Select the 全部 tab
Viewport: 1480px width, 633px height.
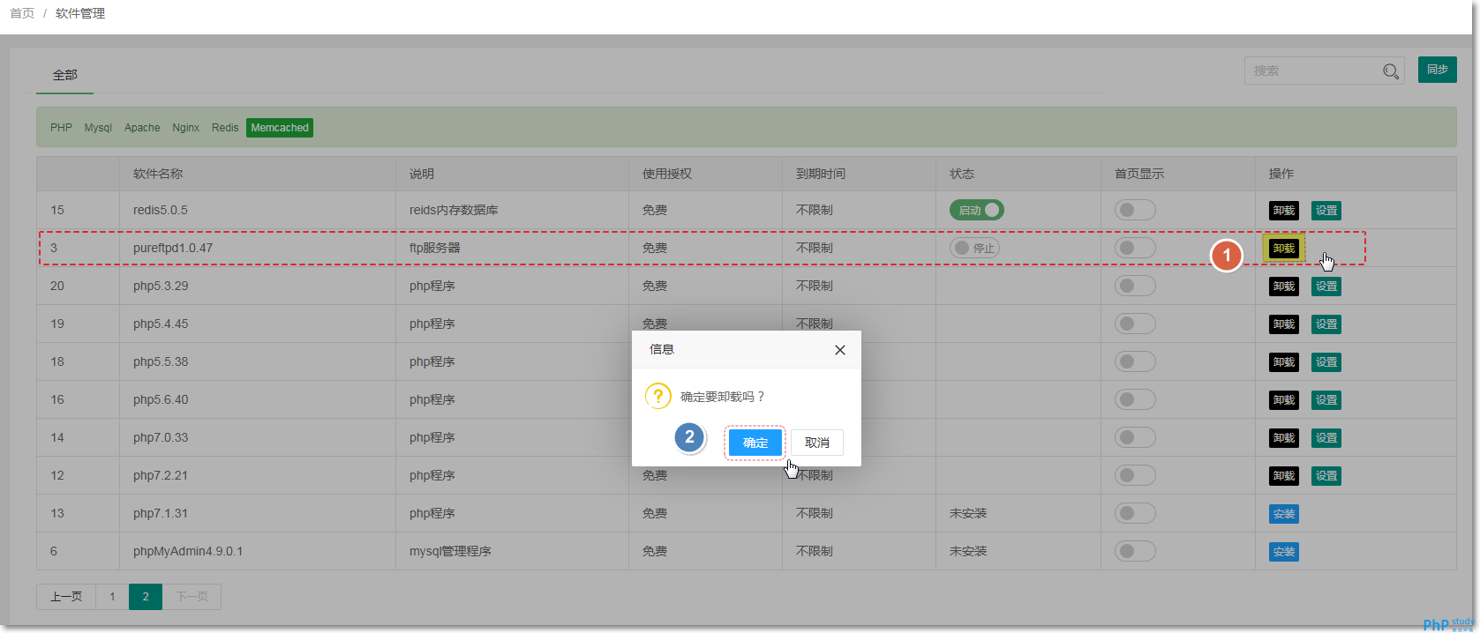[64, 75]
